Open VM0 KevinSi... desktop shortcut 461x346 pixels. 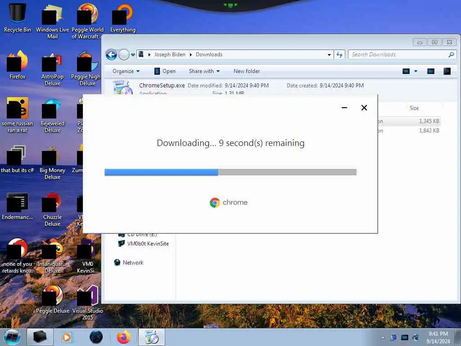(x=88, y=256)
